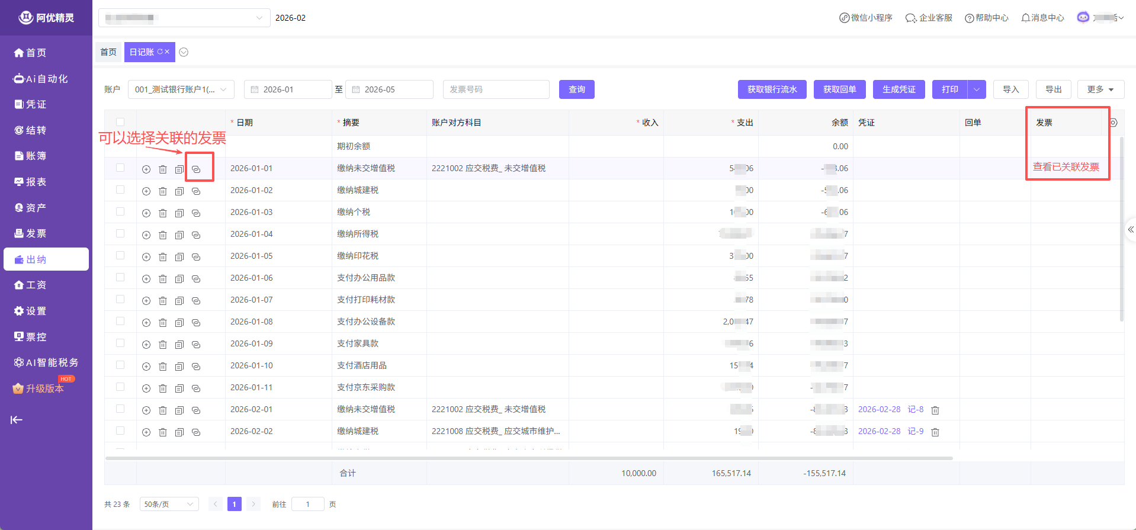Click the link-invoice icon in the 2026-01-01 row
Image resolution: width=1136 pixels, height=530 pixels.
click(196, 169)
